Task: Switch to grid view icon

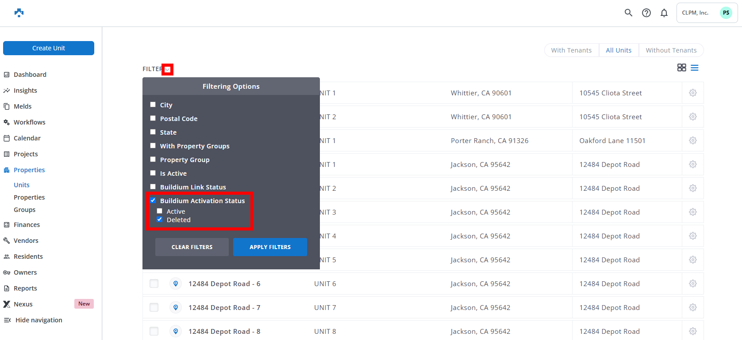Action: click(681, 68)
